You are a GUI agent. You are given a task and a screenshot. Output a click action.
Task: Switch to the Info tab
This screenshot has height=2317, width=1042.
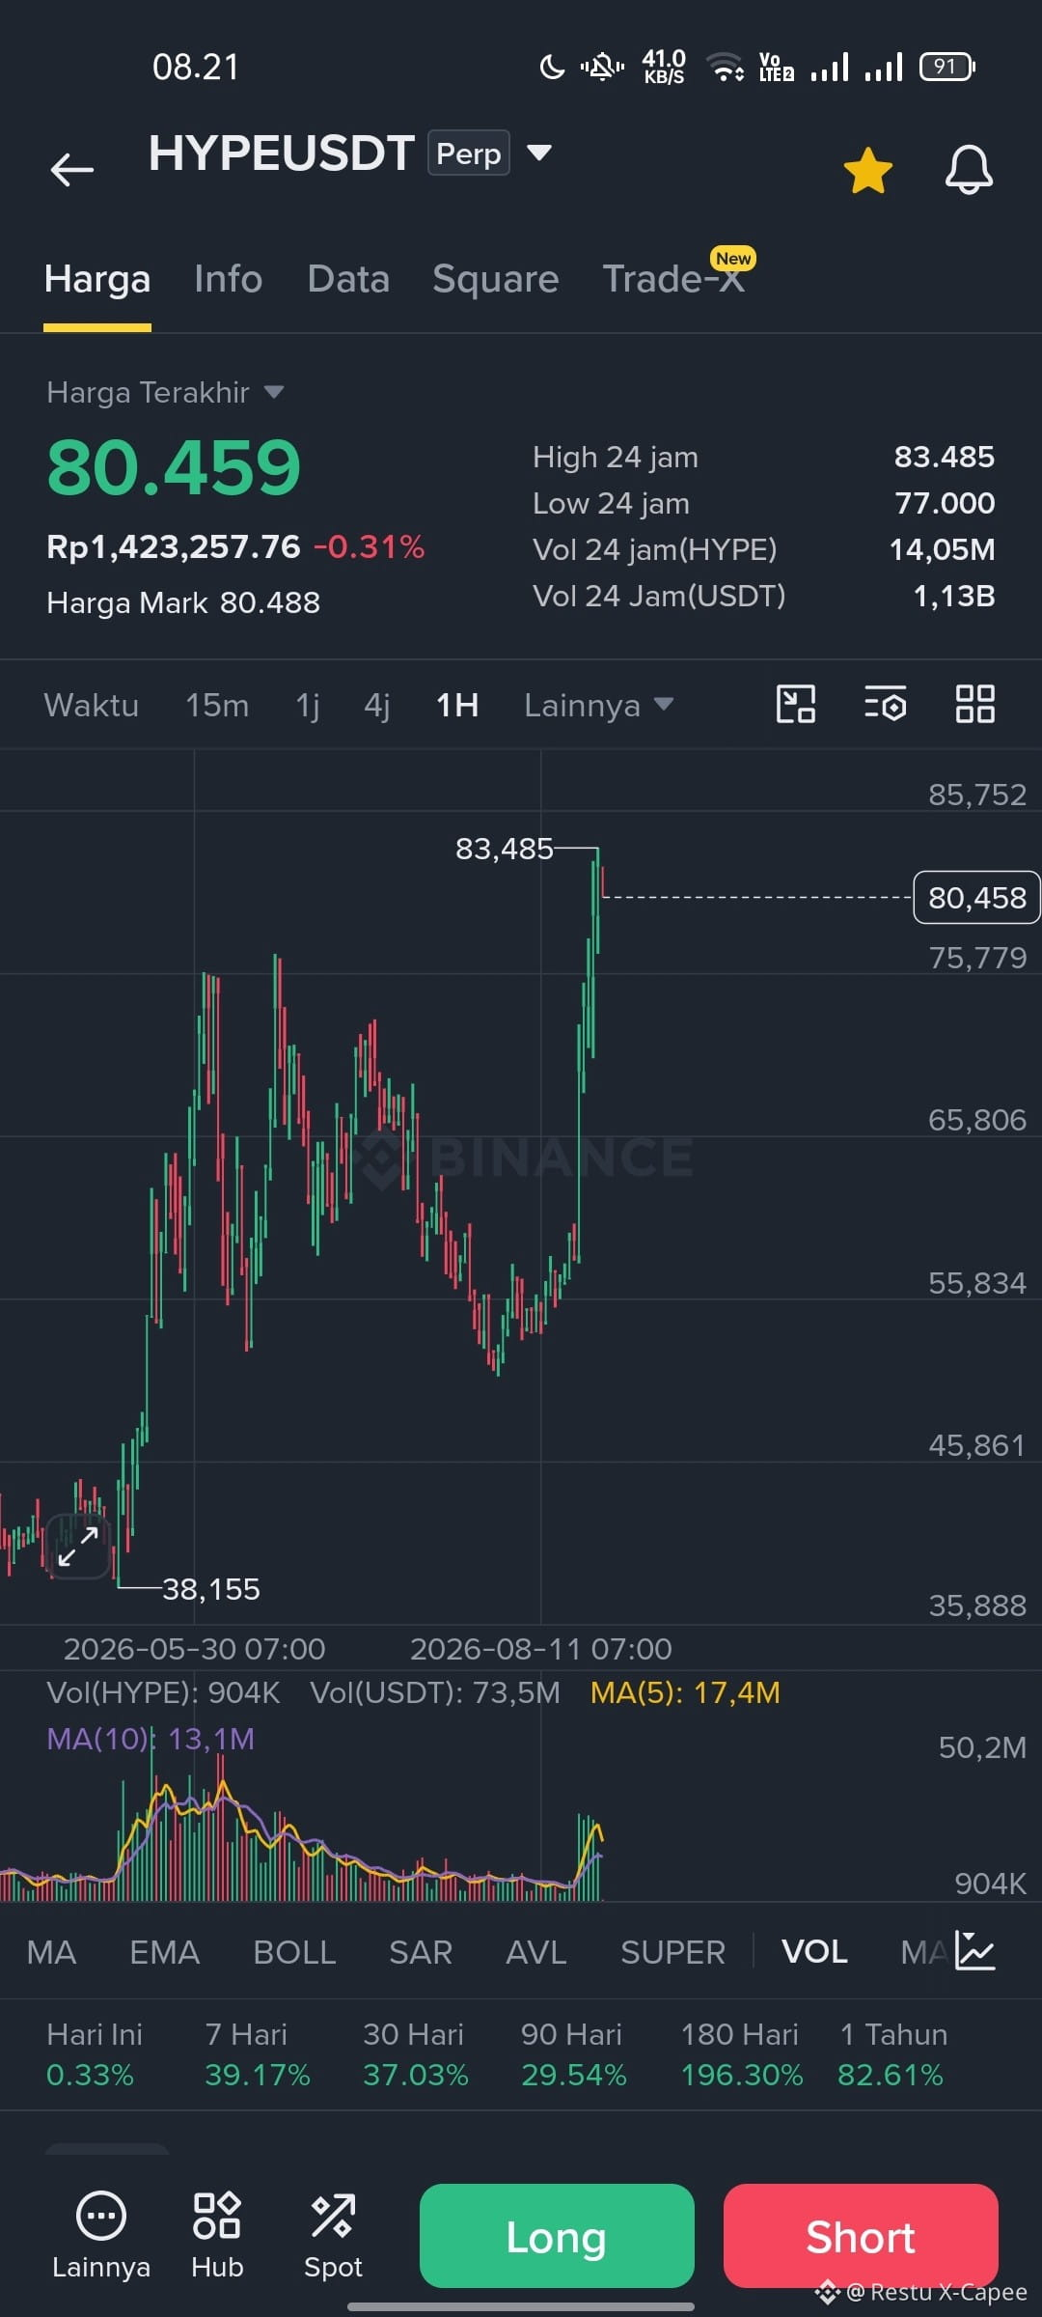tap(228, 279)
